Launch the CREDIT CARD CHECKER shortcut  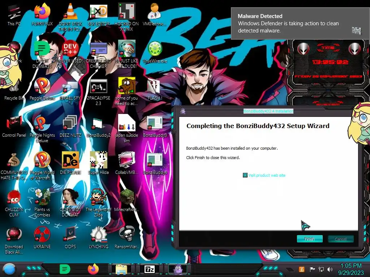tap(99, 55)
